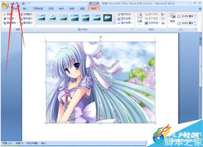Select the black double-frame picture style thumbnail
Image resolution: width=203 pixels, height=147 pixels.
point(108,18)
